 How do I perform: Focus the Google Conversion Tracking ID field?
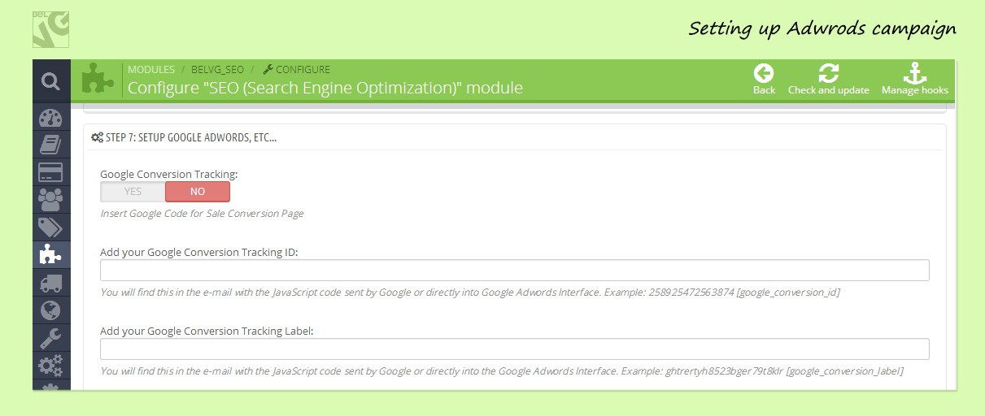pyautogui.click(x=514, y=271)
